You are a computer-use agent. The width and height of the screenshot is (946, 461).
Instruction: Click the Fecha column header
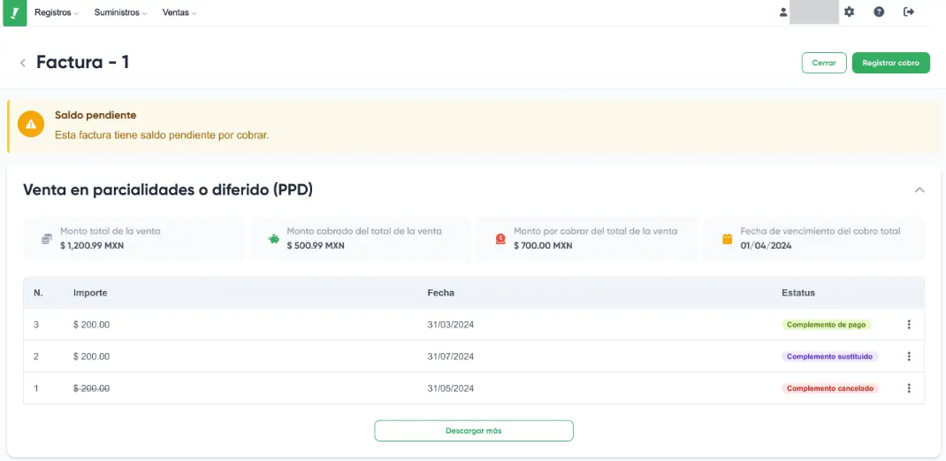pos(441,292)
